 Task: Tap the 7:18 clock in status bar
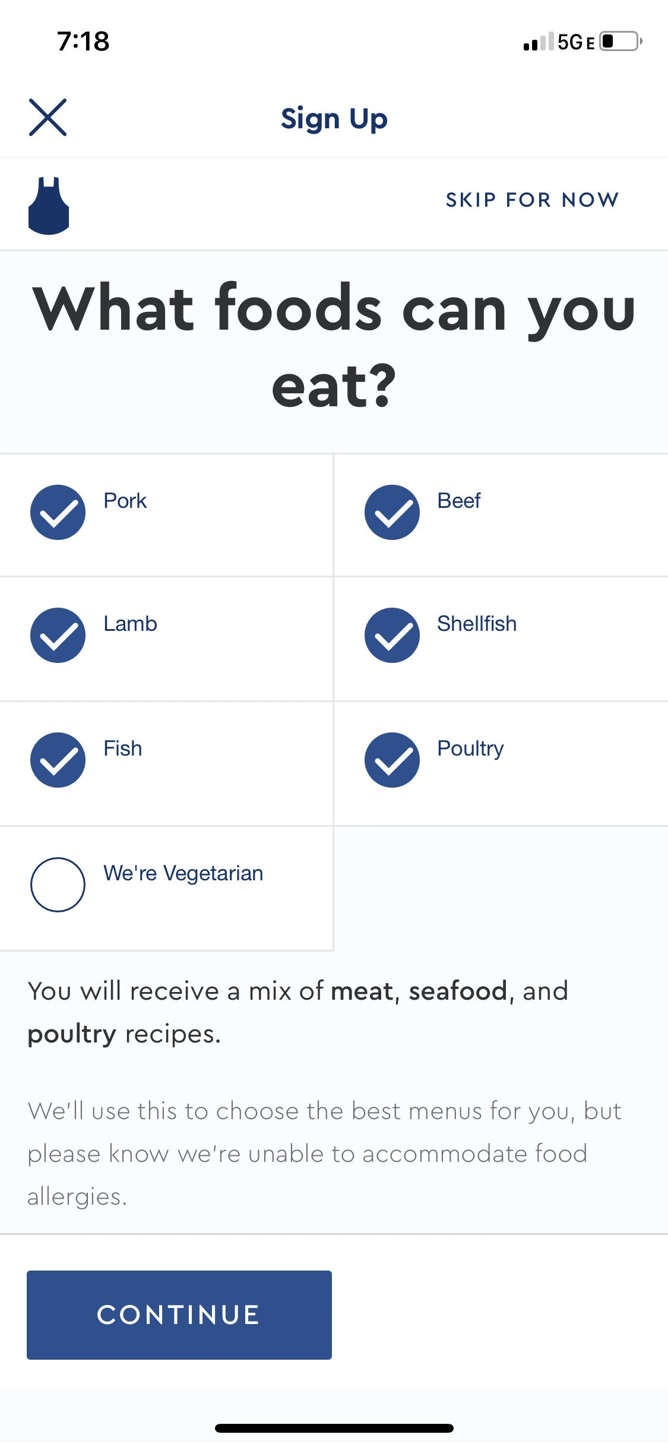(x=83, y=42)
